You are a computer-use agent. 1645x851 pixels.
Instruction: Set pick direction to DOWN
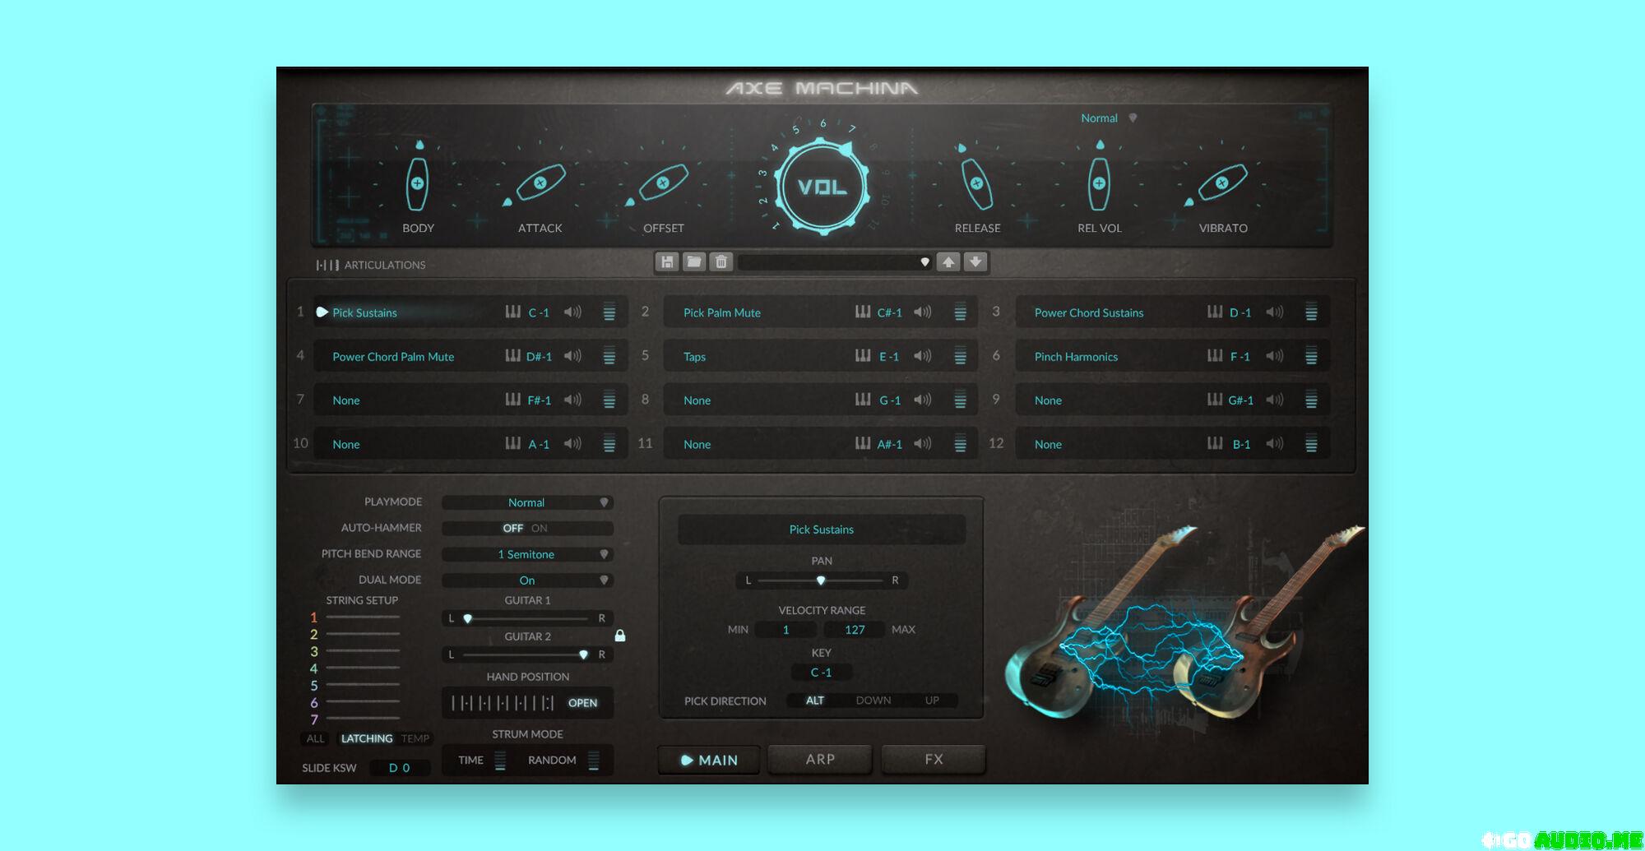coord(873,701)
